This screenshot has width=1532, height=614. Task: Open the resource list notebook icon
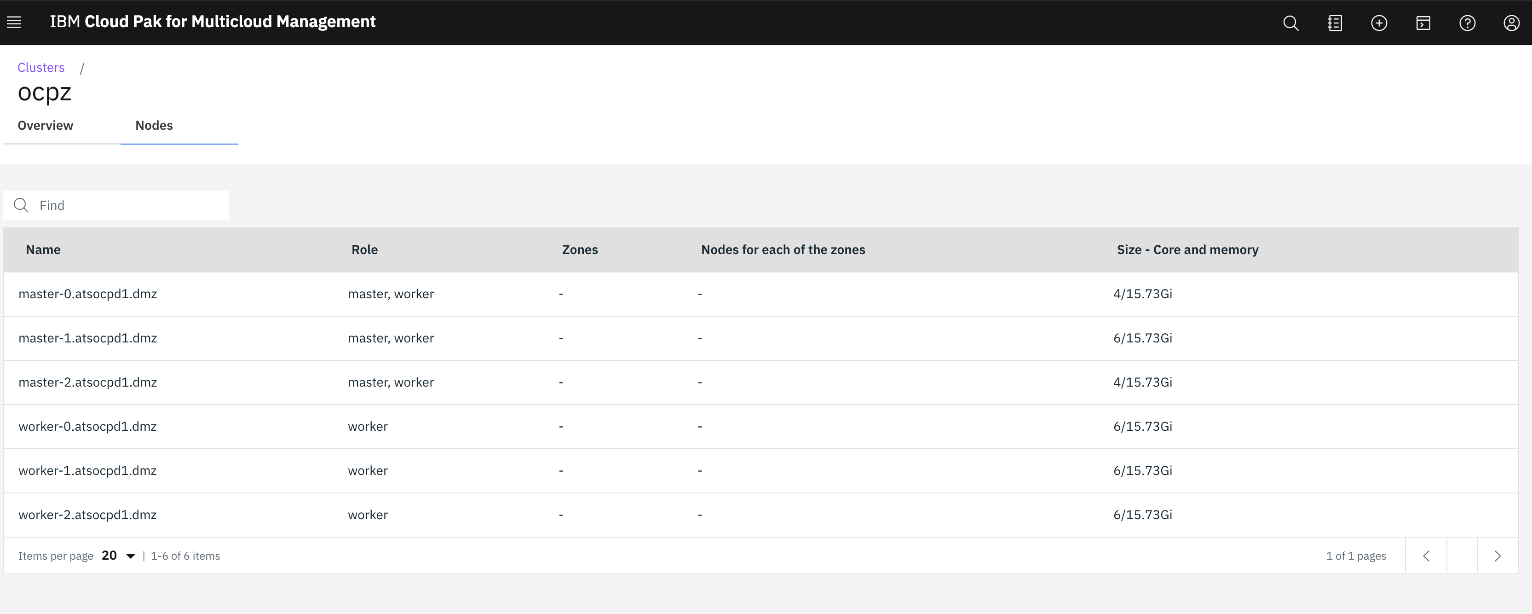click(1335, 23)
